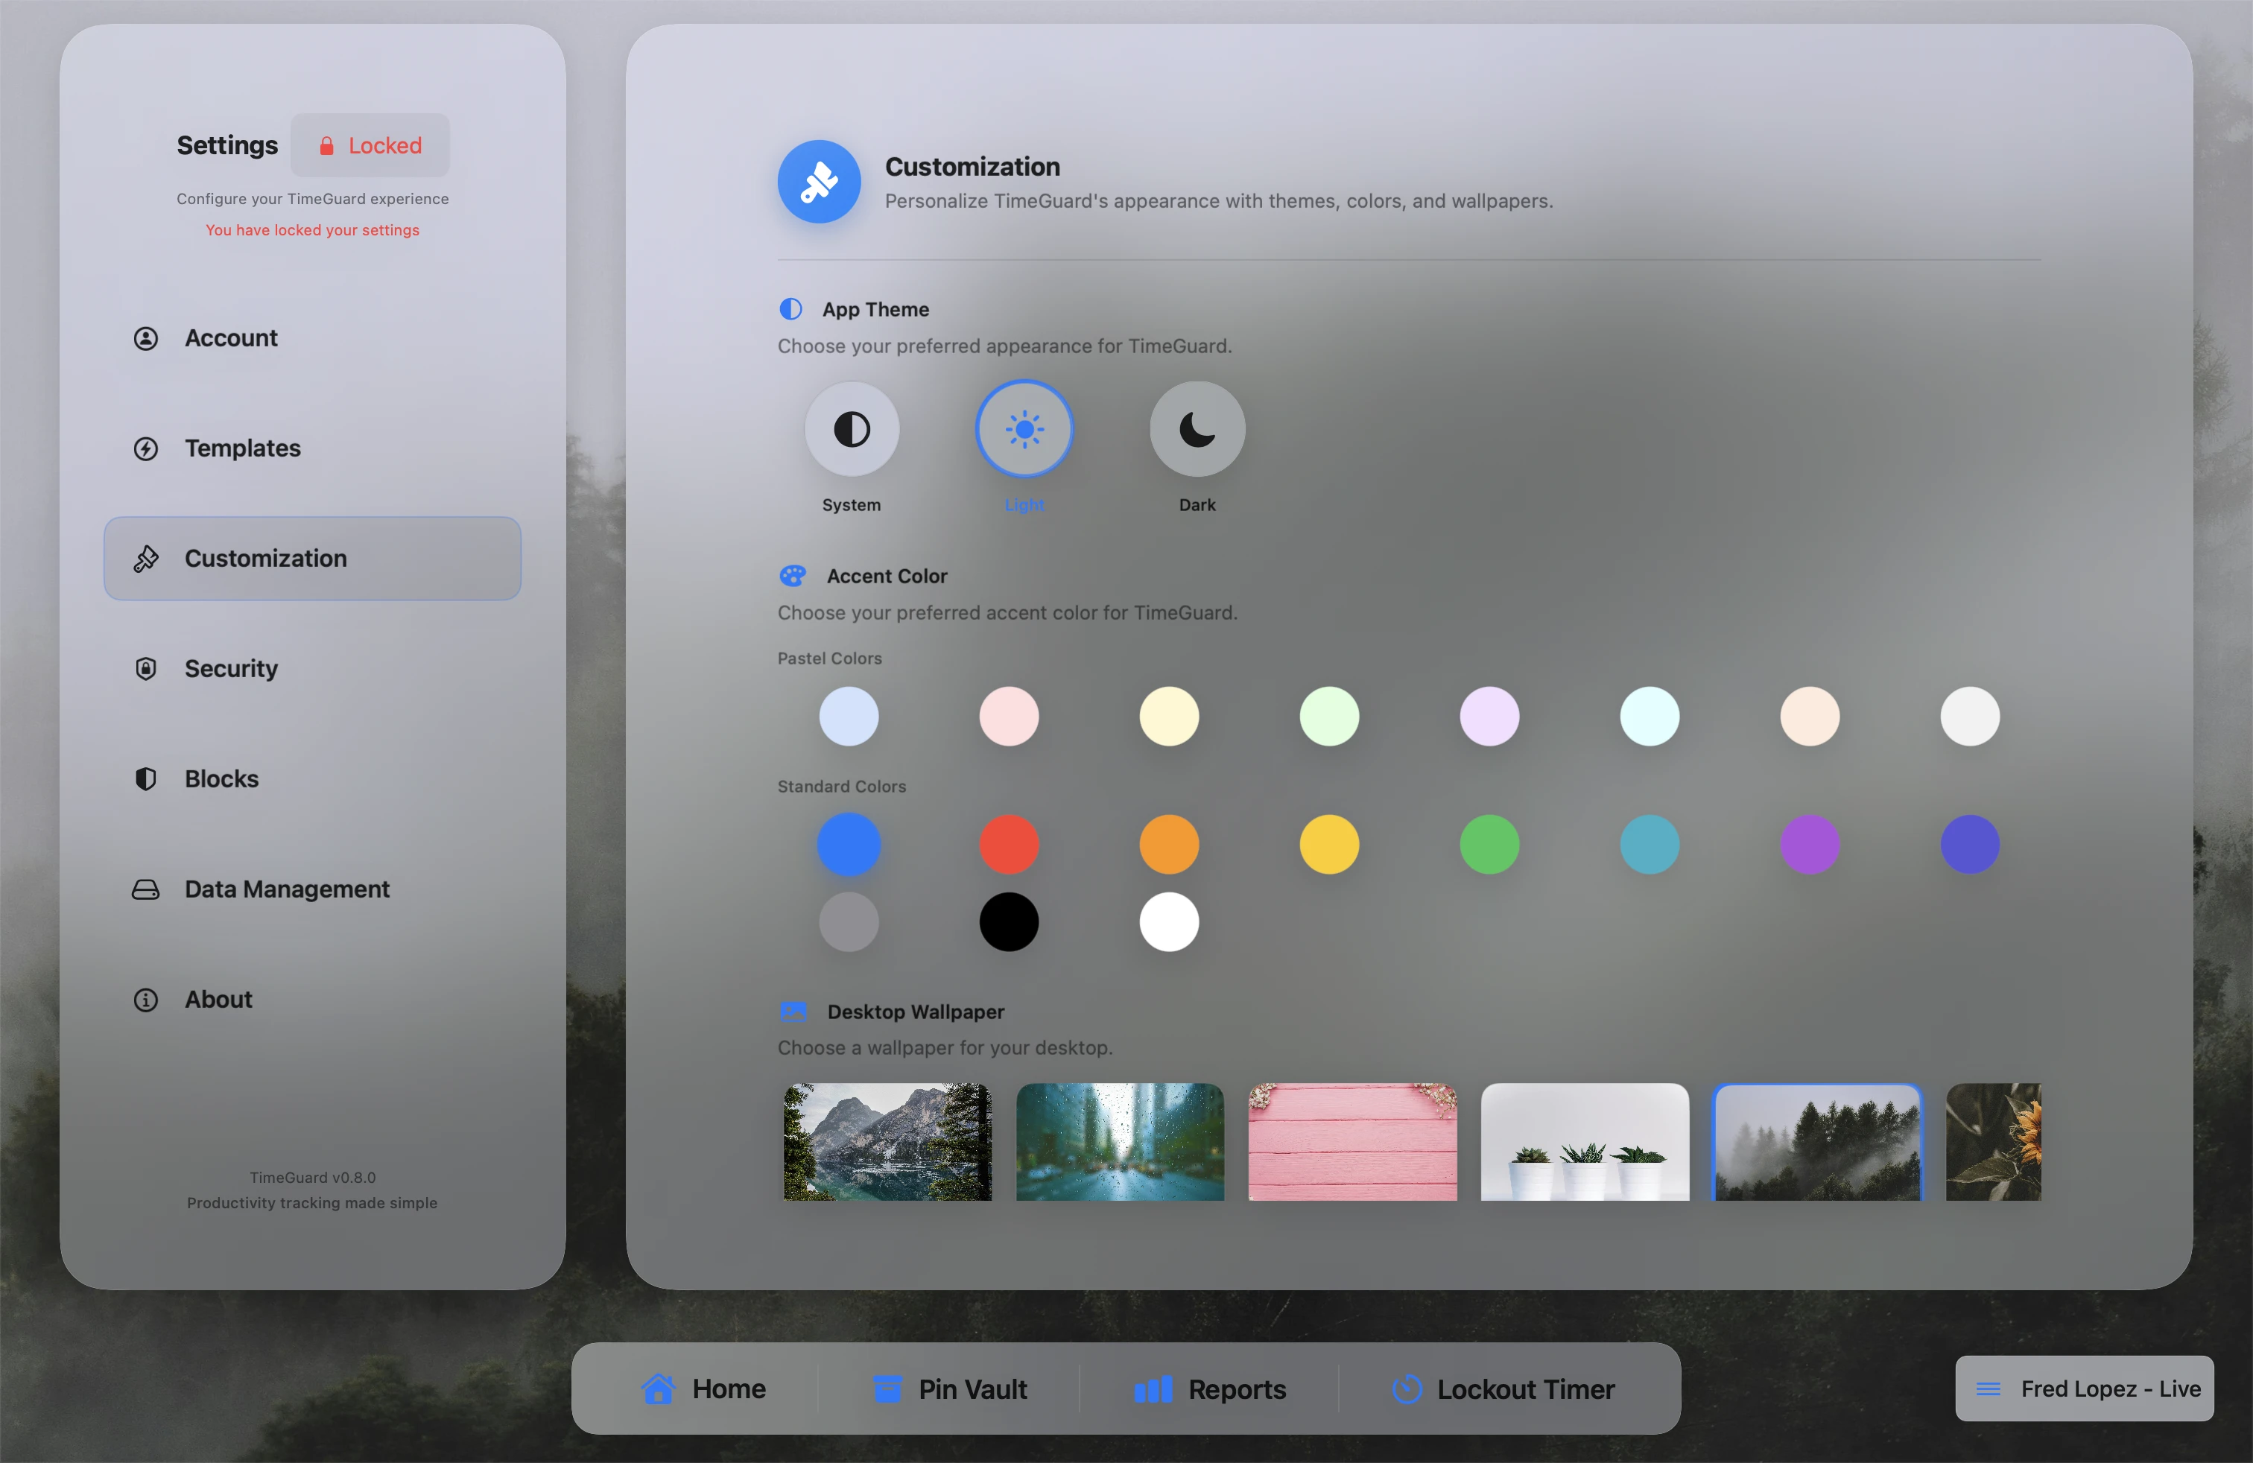Image resolution: width=2253 pixels, height=1463 pixels.
Task: Select the mountain lake wallpaper thumbnail
Action: coord(887,1142)
